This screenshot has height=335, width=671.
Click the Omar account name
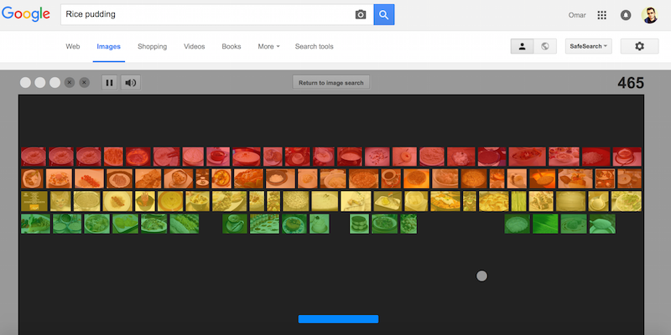[577, 15]
